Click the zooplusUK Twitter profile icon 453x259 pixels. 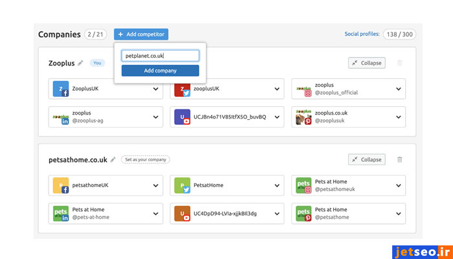pyautogui.click(x=182, y=89)
